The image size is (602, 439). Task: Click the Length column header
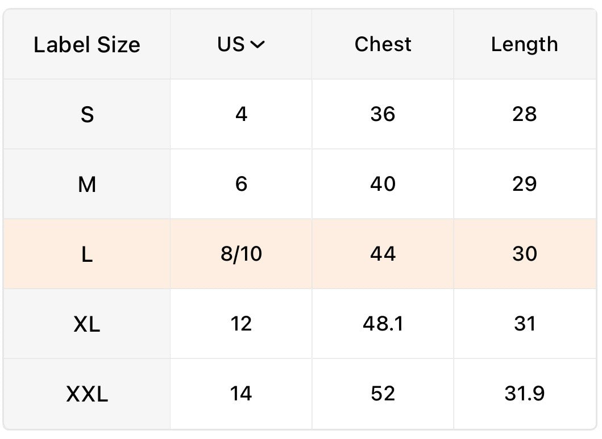pyautogui.click(x=525, y=44)
